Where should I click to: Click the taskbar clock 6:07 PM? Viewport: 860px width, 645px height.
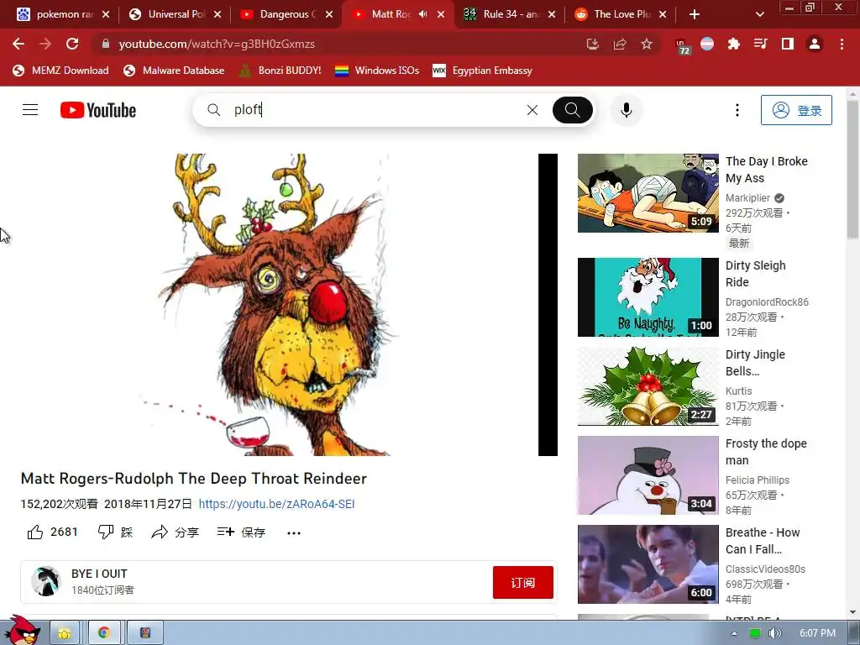tap(817, 633)
